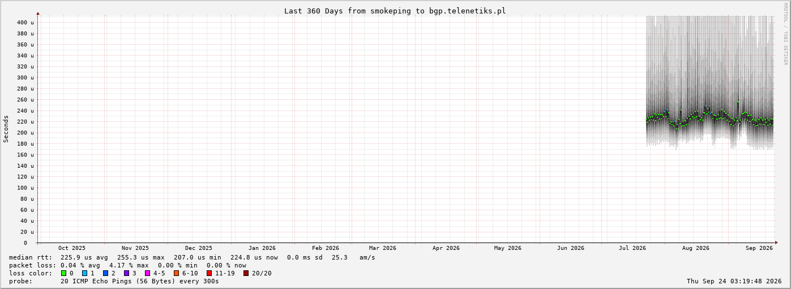791x289 pixels.
Task: Click the Aug 2026 axis label
Action: tap(696, 248)
